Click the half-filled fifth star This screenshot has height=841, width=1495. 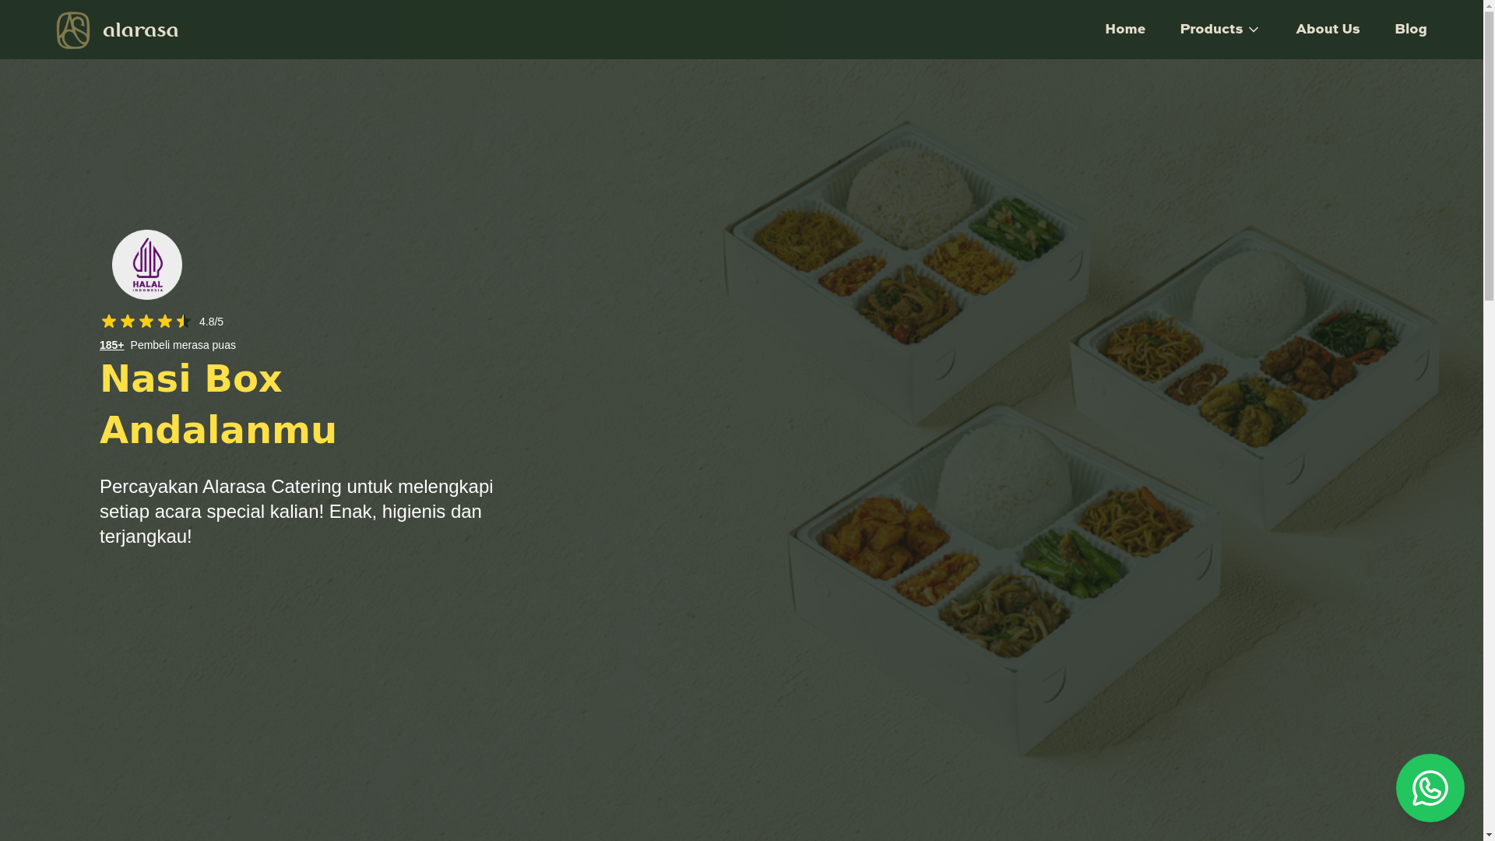(x=184, y=322)
